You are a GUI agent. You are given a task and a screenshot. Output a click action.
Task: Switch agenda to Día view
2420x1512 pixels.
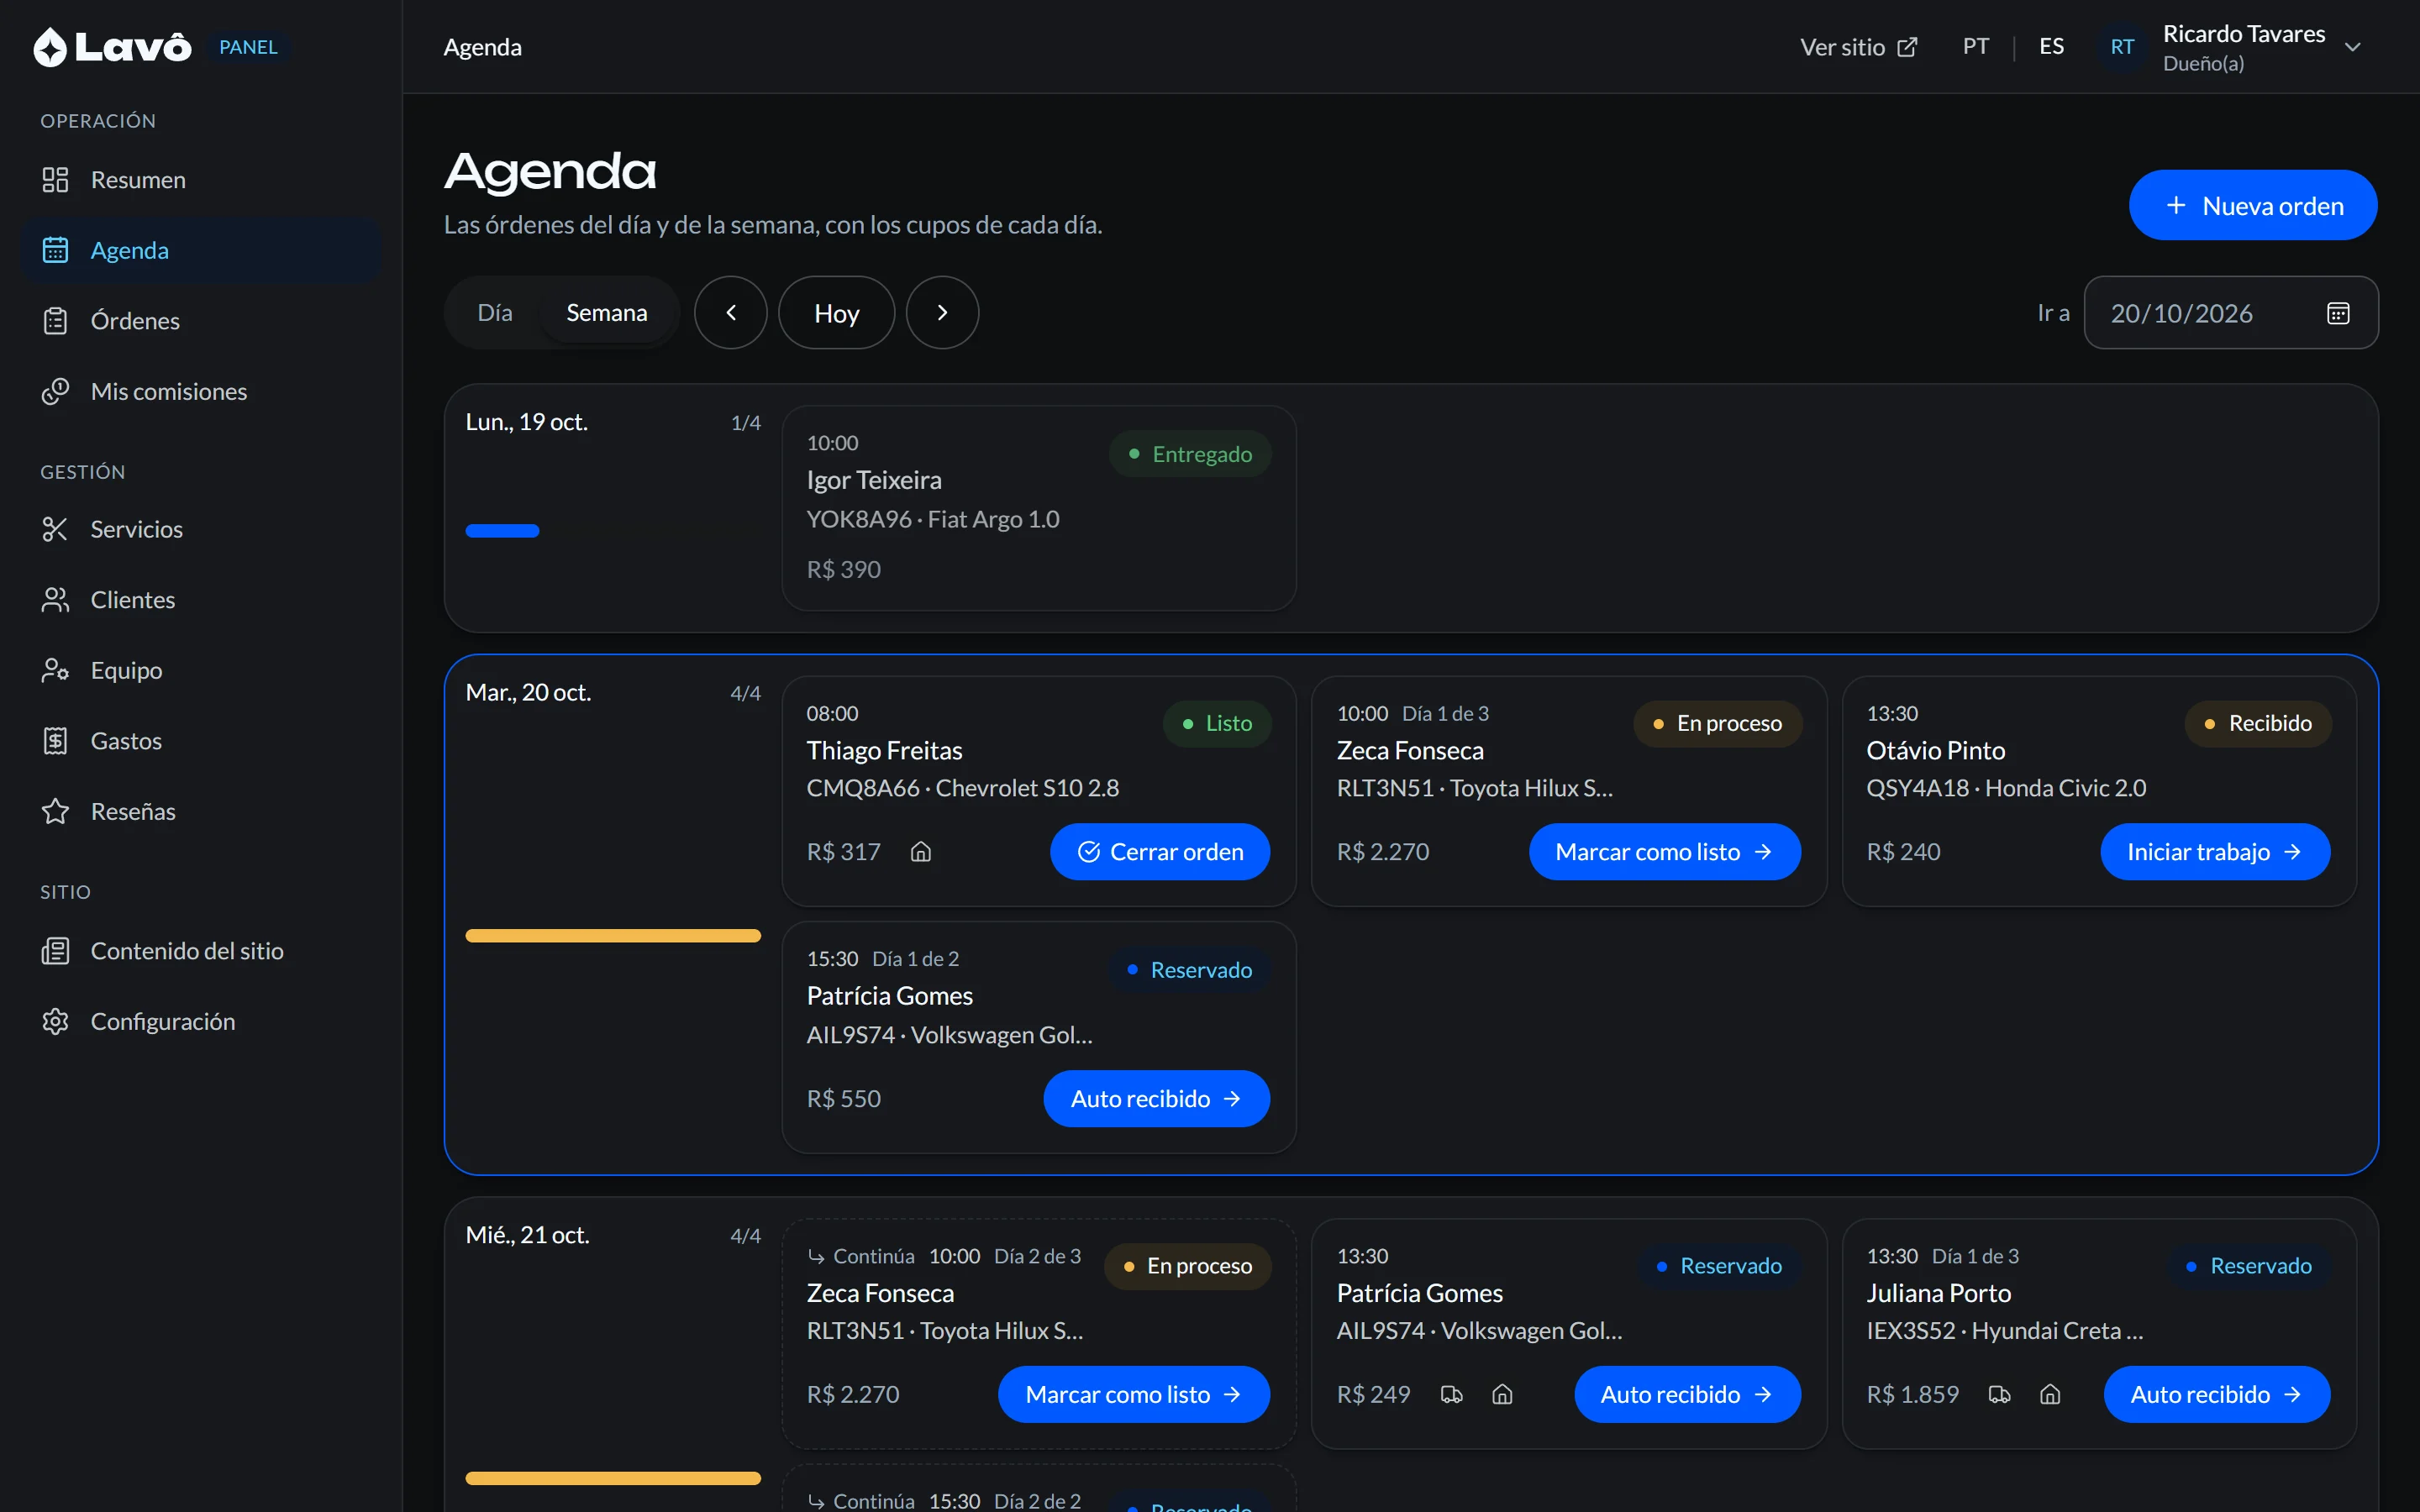click(x=495, y=313)
